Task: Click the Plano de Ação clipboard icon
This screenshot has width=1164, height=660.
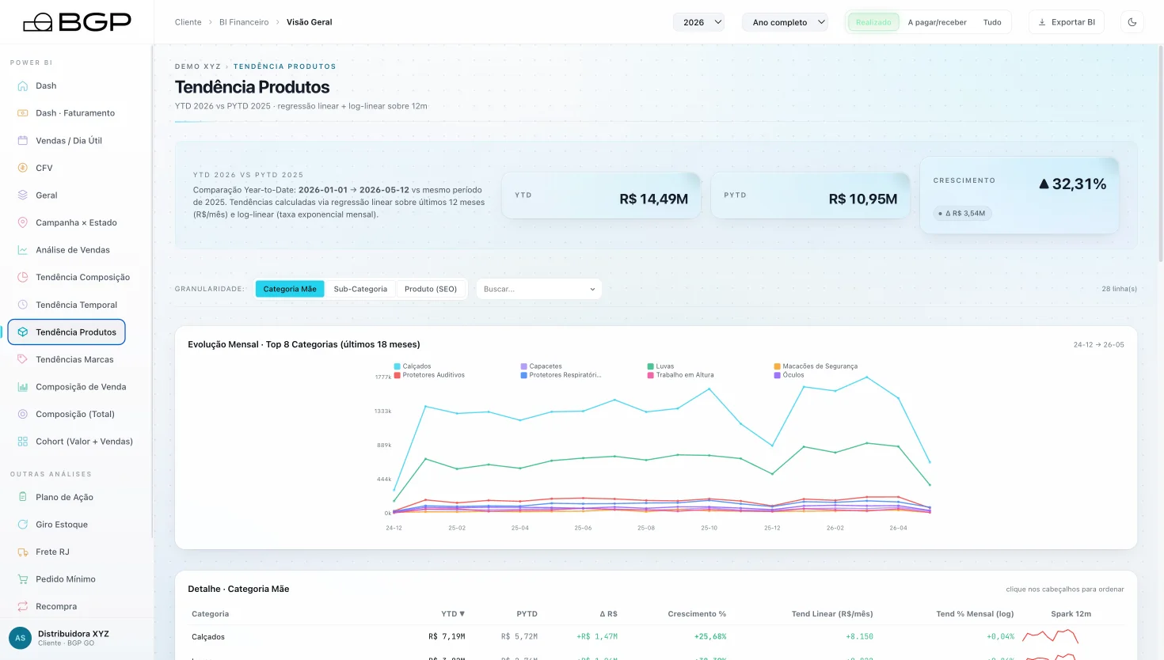Action: pyautogui.click(x=23, y=497)
